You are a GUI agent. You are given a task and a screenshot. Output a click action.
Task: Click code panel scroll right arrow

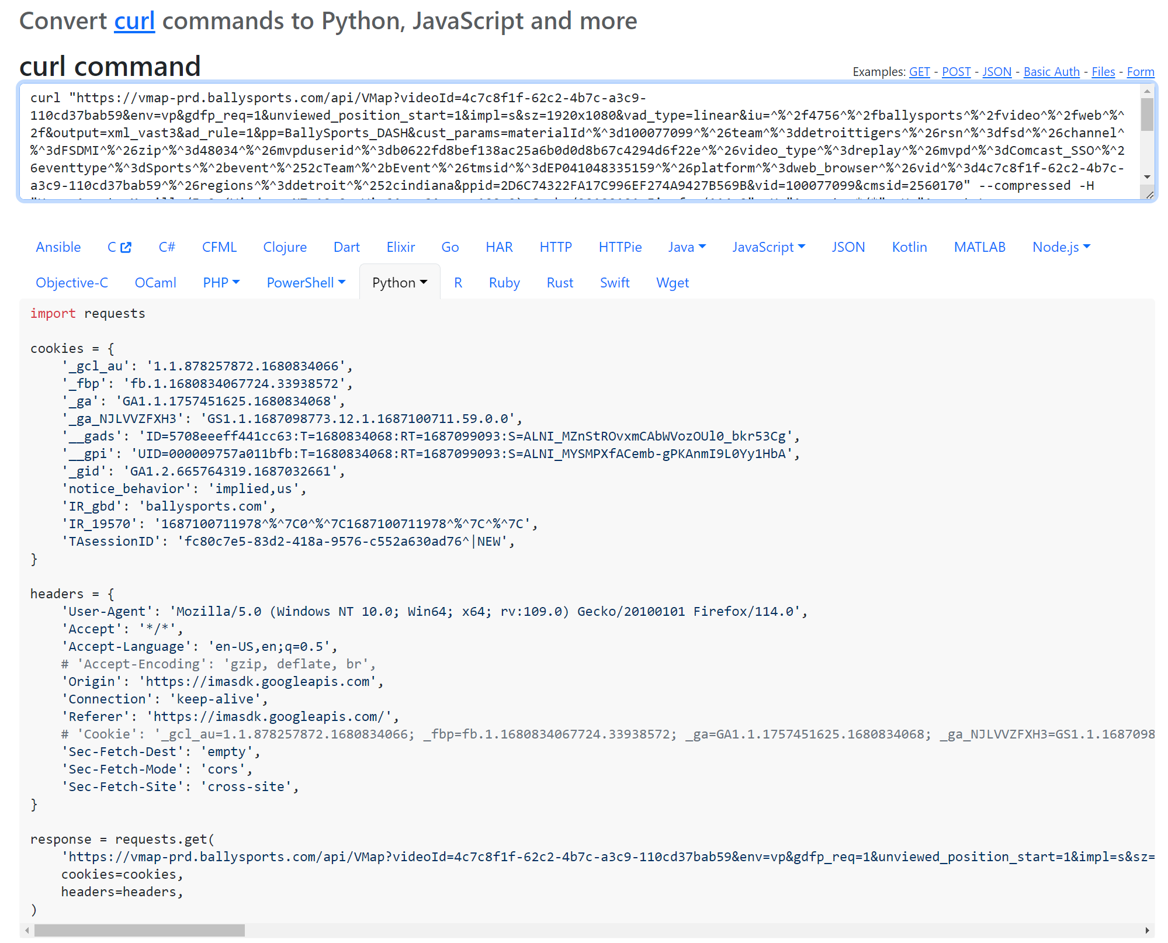click(1147, 930)
